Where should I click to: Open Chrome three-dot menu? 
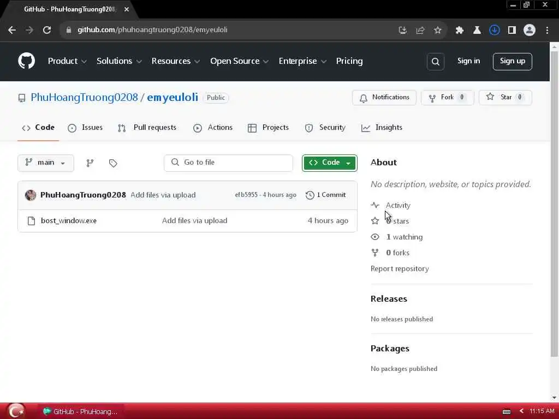547,31
